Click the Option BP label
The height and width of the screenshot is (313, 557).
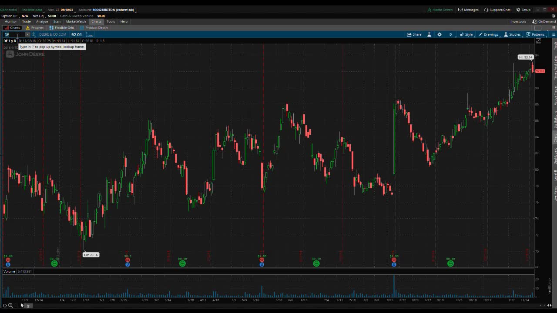pos(9,16)
